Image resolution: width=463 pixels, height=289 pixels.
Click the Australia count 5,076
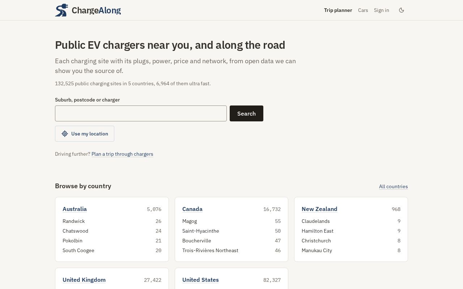(x=154, y=209)
